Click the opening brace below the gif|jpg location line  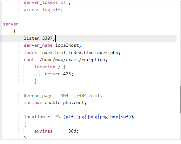click(25, 124)
